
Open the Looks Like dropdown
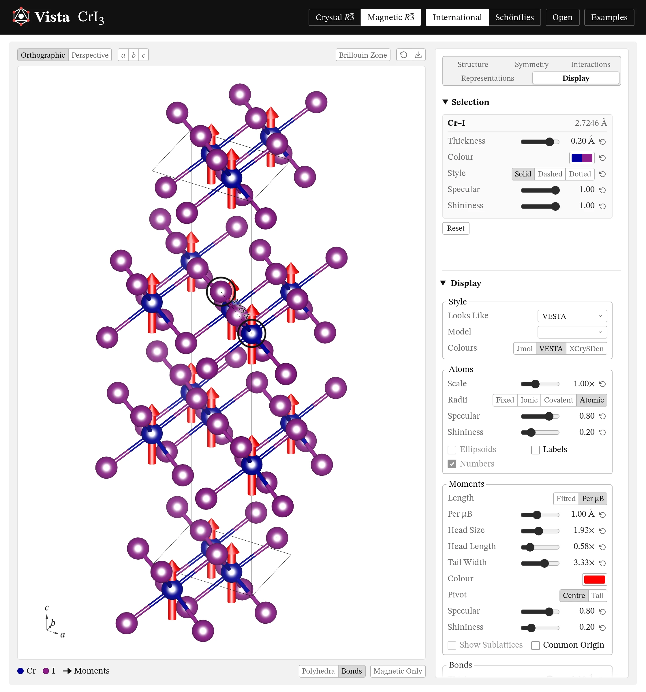[x=572, y=316]
